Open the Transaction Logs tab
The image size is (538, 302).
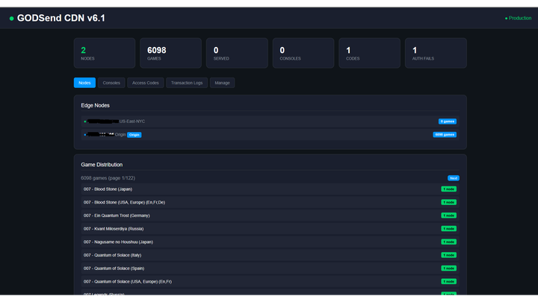tap(186, 83)
